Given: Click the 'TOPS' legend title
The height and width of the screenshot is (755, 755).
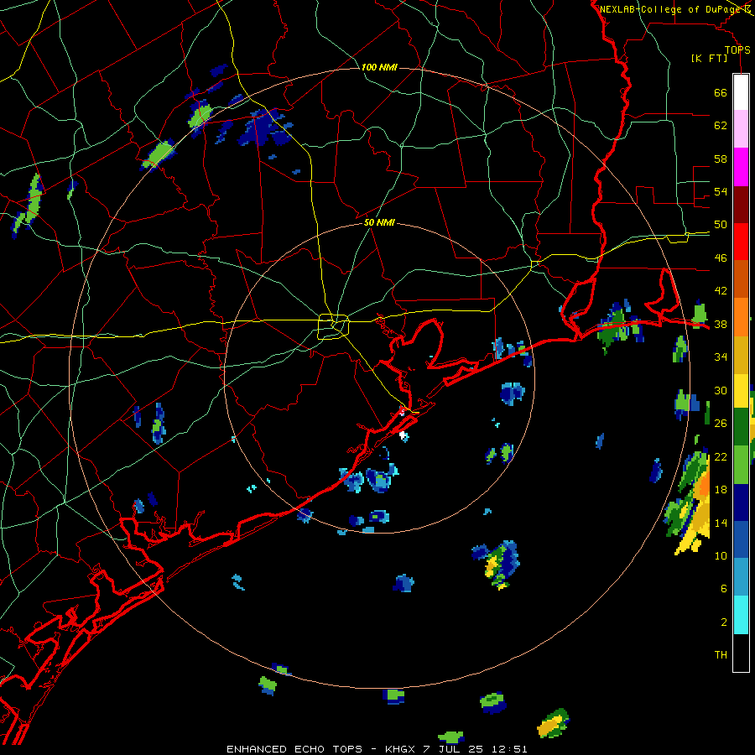Looking at the screenshot, I should (x=737, y=50).
